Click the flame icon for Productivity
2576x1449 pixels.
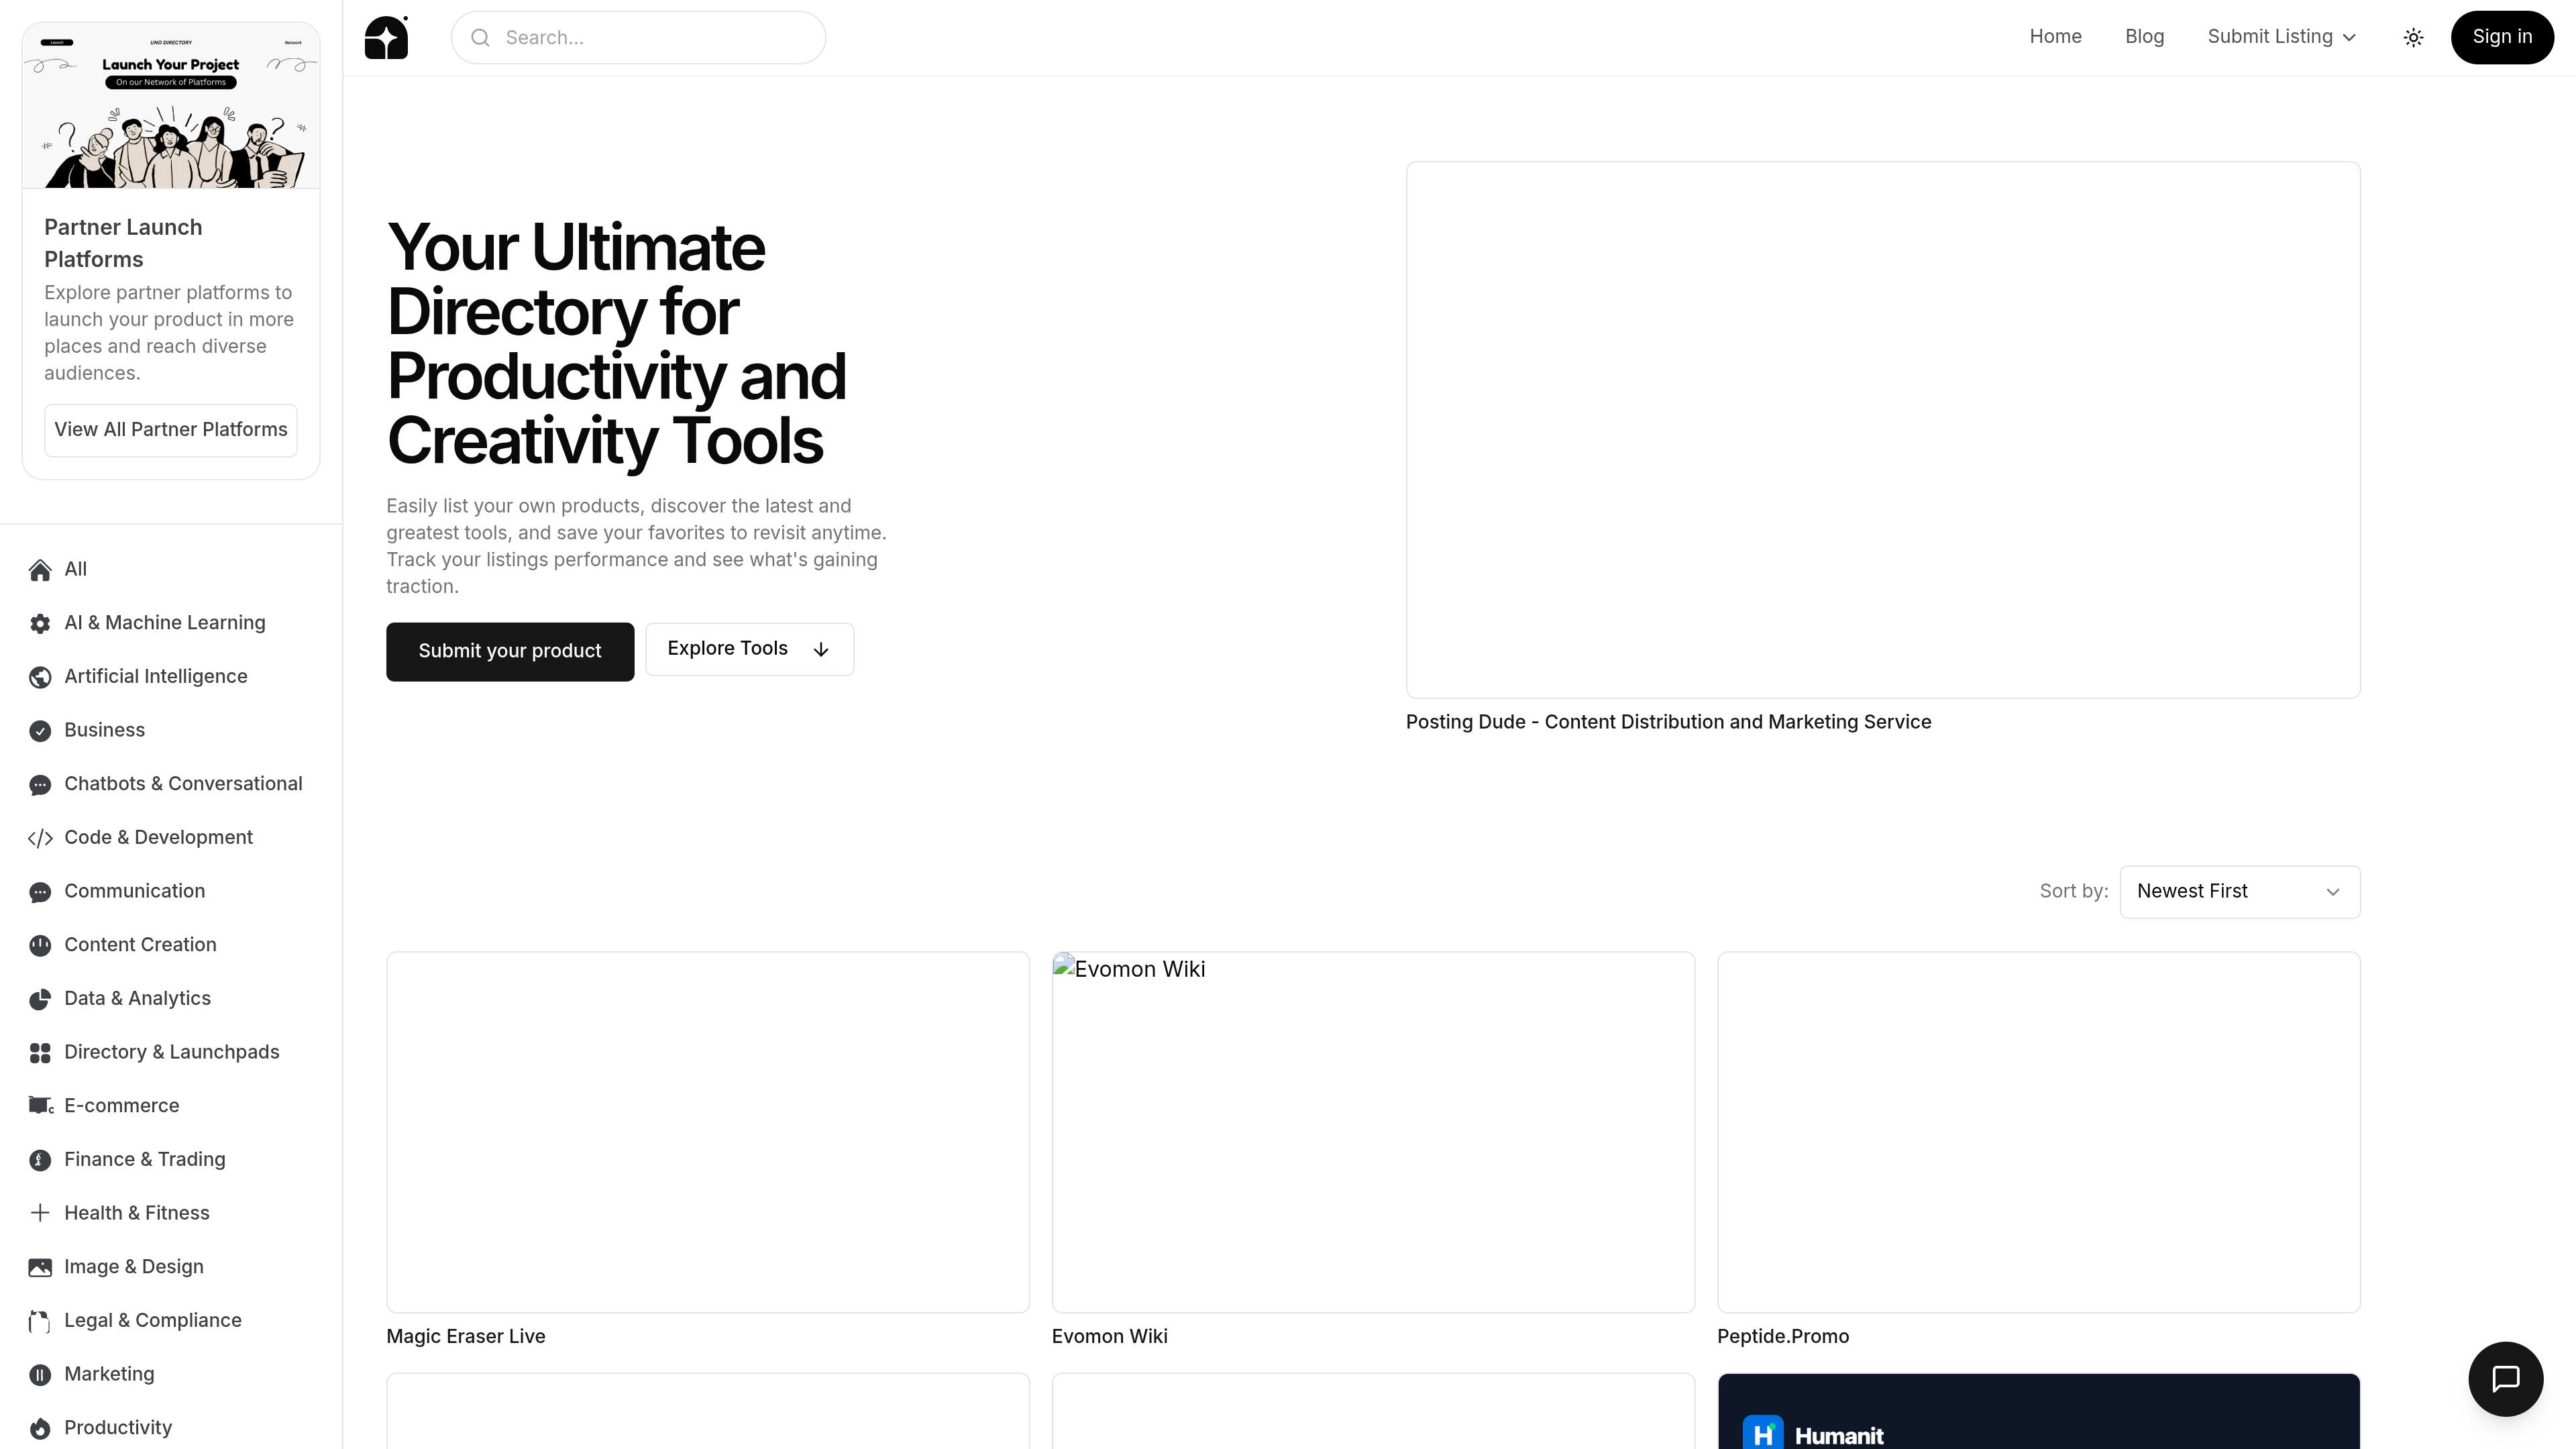(x=40, y=1428)
